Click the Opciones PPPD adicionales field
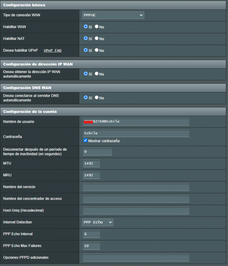 tap(136, 258)
